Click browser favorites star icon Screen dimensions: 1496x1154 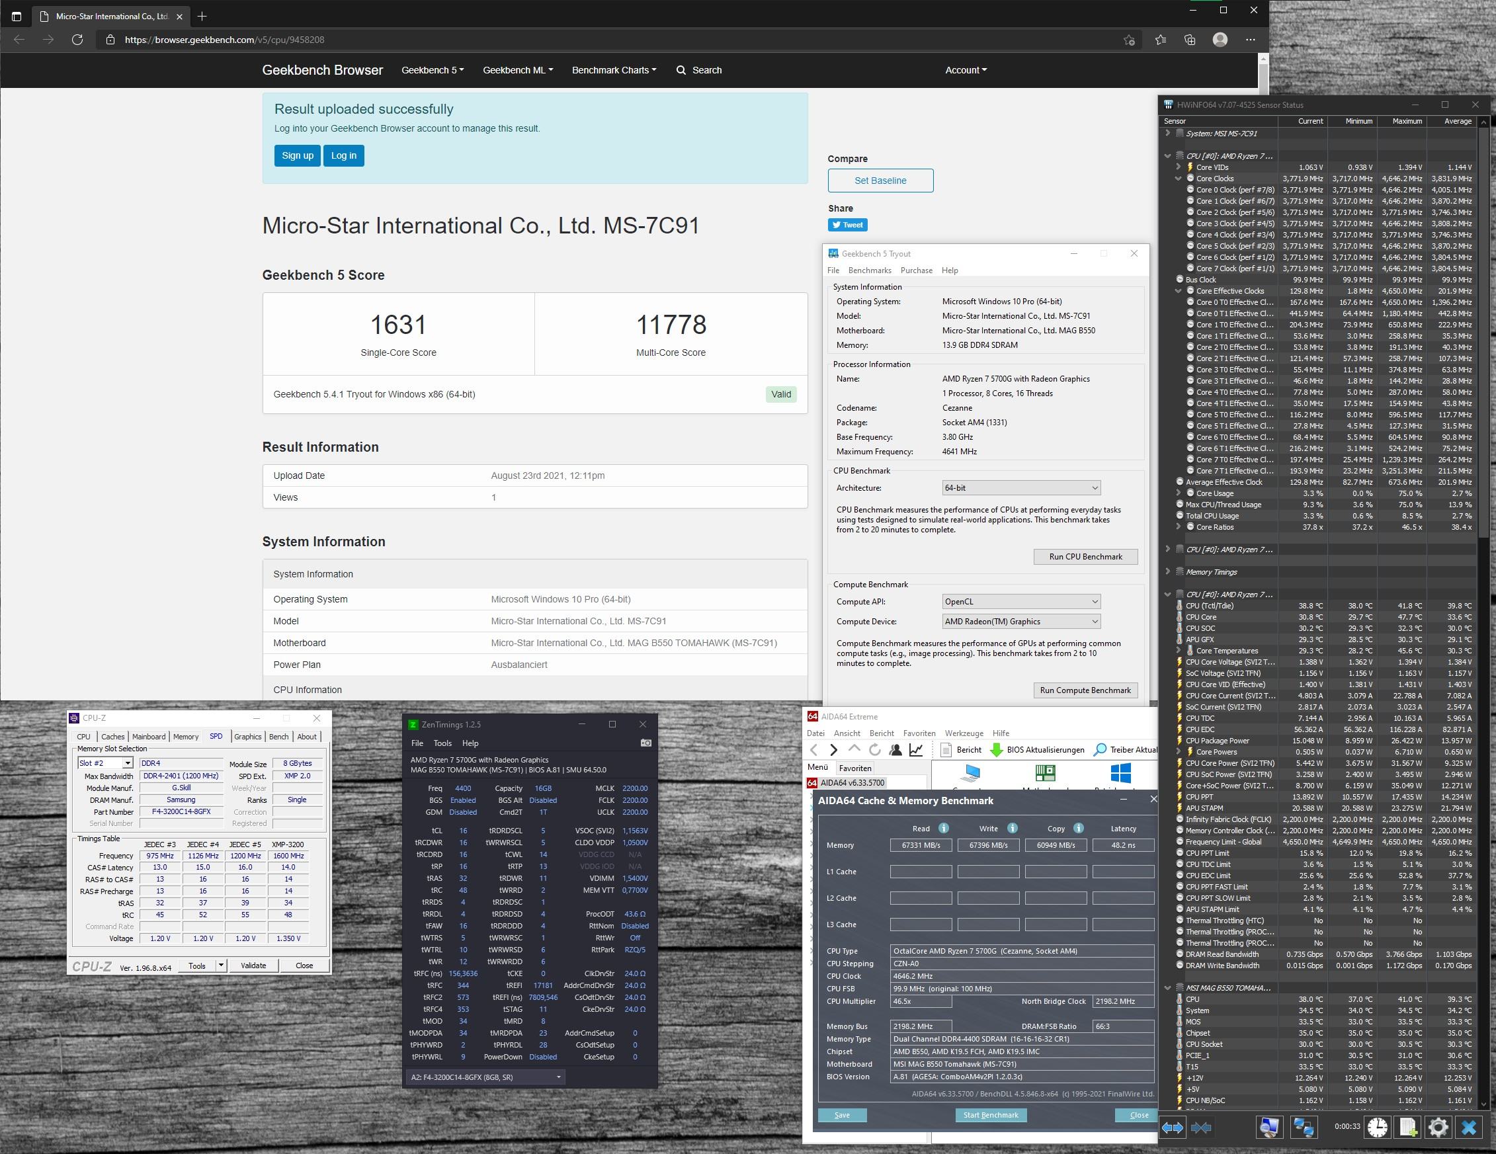click(x=1160, y=40)
